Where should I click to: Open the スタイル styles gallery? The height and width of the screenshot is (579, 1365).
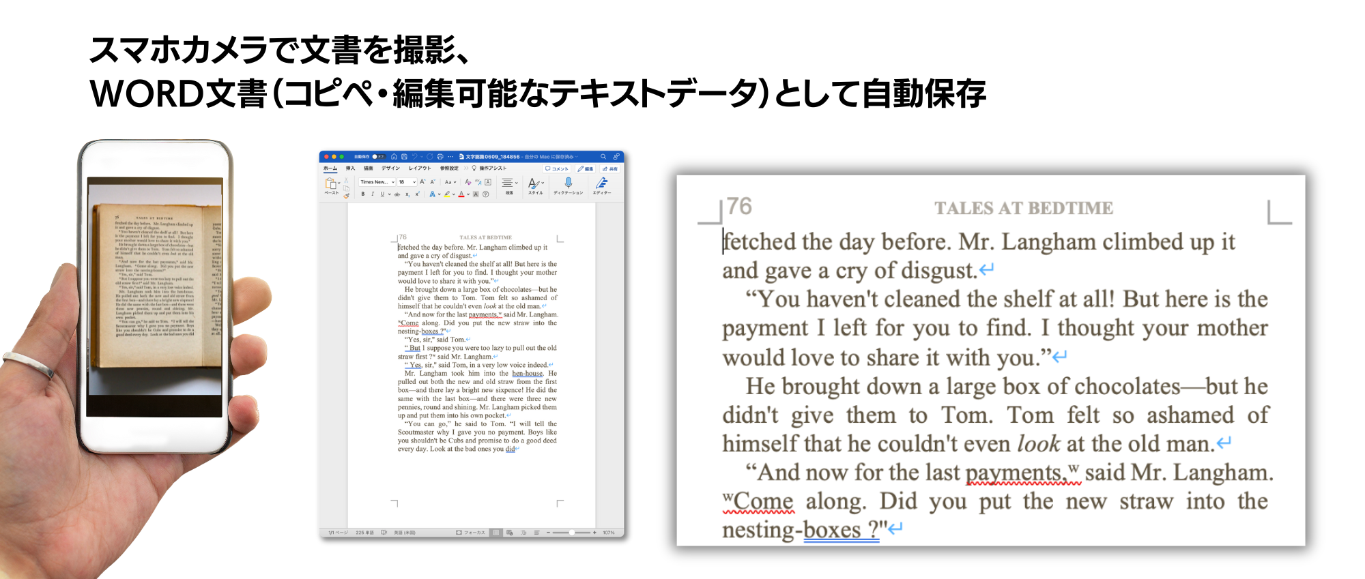pos(536,185)
